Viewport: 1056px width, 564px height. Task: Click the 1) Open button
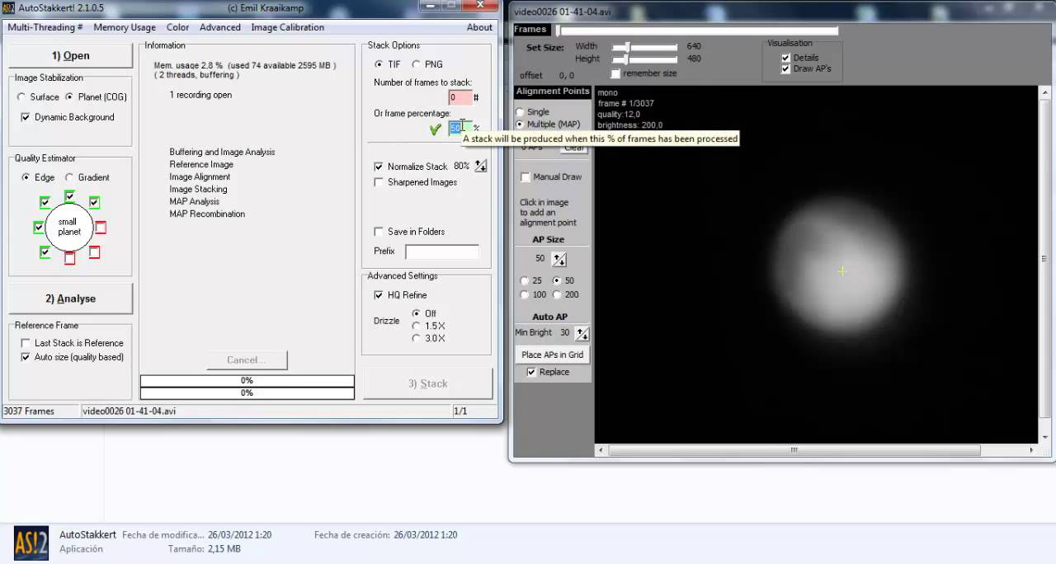[x=70, y=55]
